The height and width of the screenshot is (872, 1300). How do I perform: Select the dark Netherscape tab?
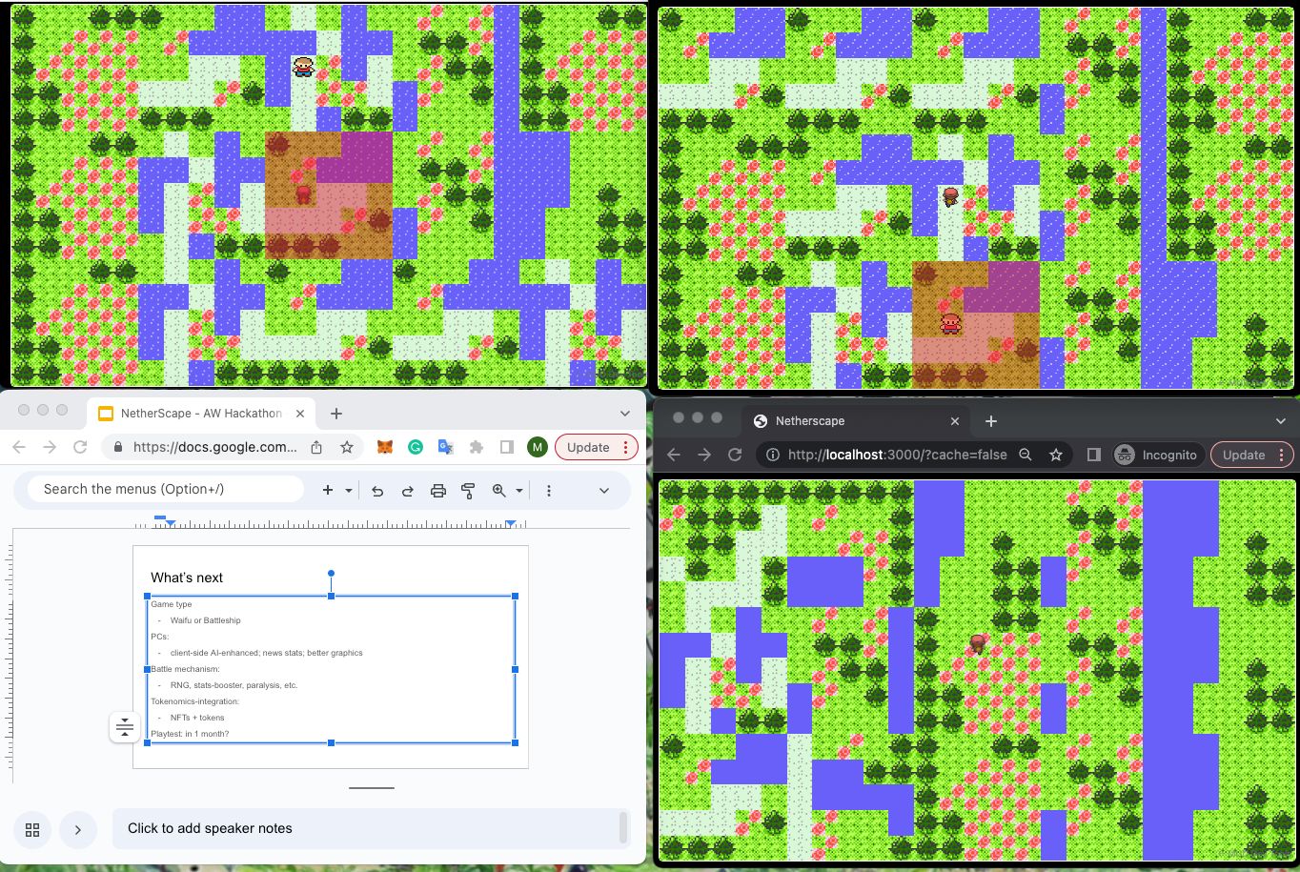(x=855, y=420)
